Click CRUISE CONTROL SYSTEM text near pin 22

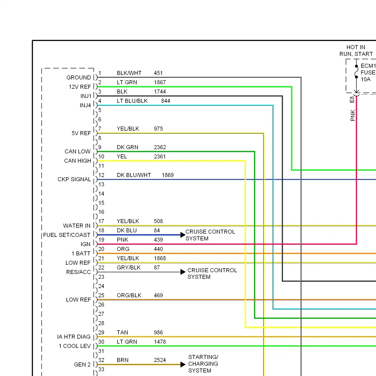[x=212, y=274]
